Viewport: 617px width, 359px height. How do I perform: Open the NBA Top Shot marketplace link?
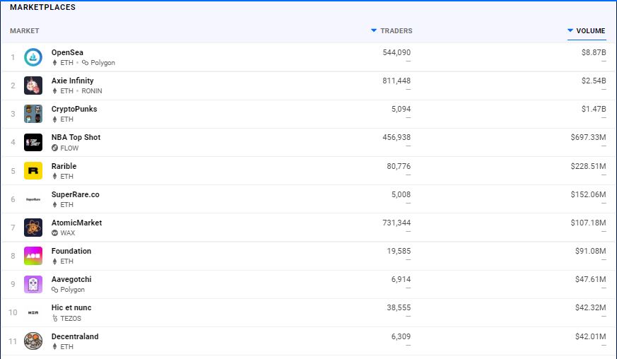[x=76, y=137]
